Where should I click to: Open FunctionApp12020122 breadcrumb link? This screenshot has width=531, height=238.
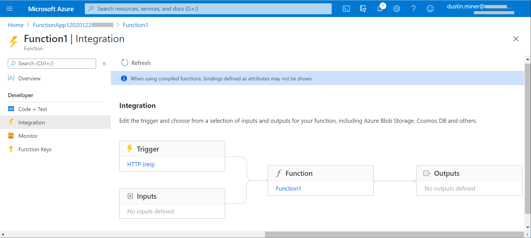(73, 25)
